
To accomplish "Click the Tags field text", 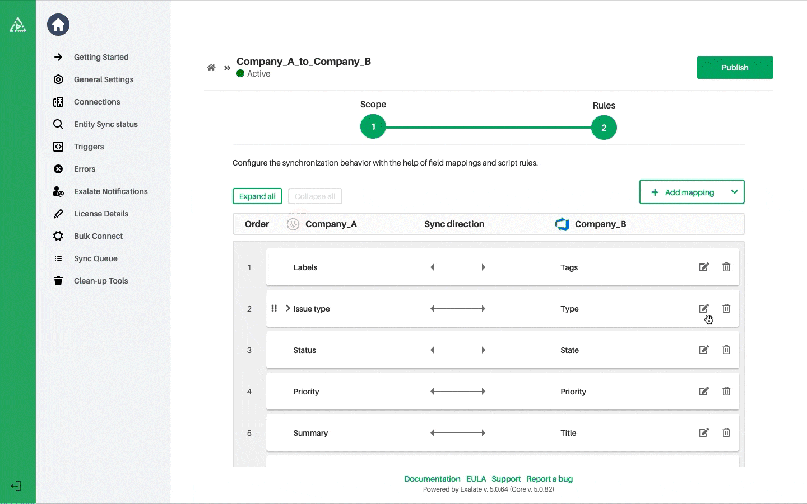I will [x=569, y=267].
